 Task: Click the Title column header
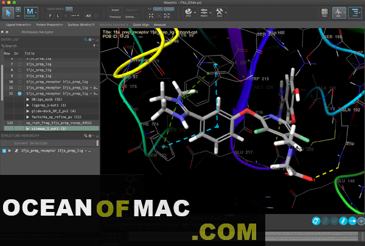[x=30, y=53]
